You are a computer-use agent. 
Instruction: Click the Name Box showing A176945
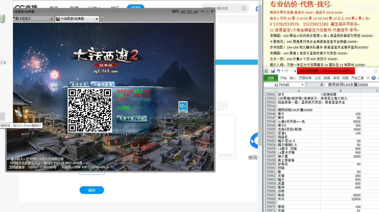point(283,85)
